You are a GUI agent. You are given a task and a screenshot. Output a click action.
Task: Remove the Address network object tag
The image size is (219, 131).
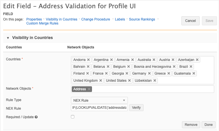tap(89, 89)
